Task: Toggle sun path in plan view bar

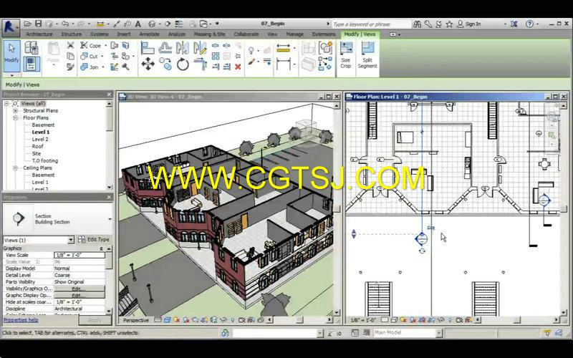Action: 403,320
